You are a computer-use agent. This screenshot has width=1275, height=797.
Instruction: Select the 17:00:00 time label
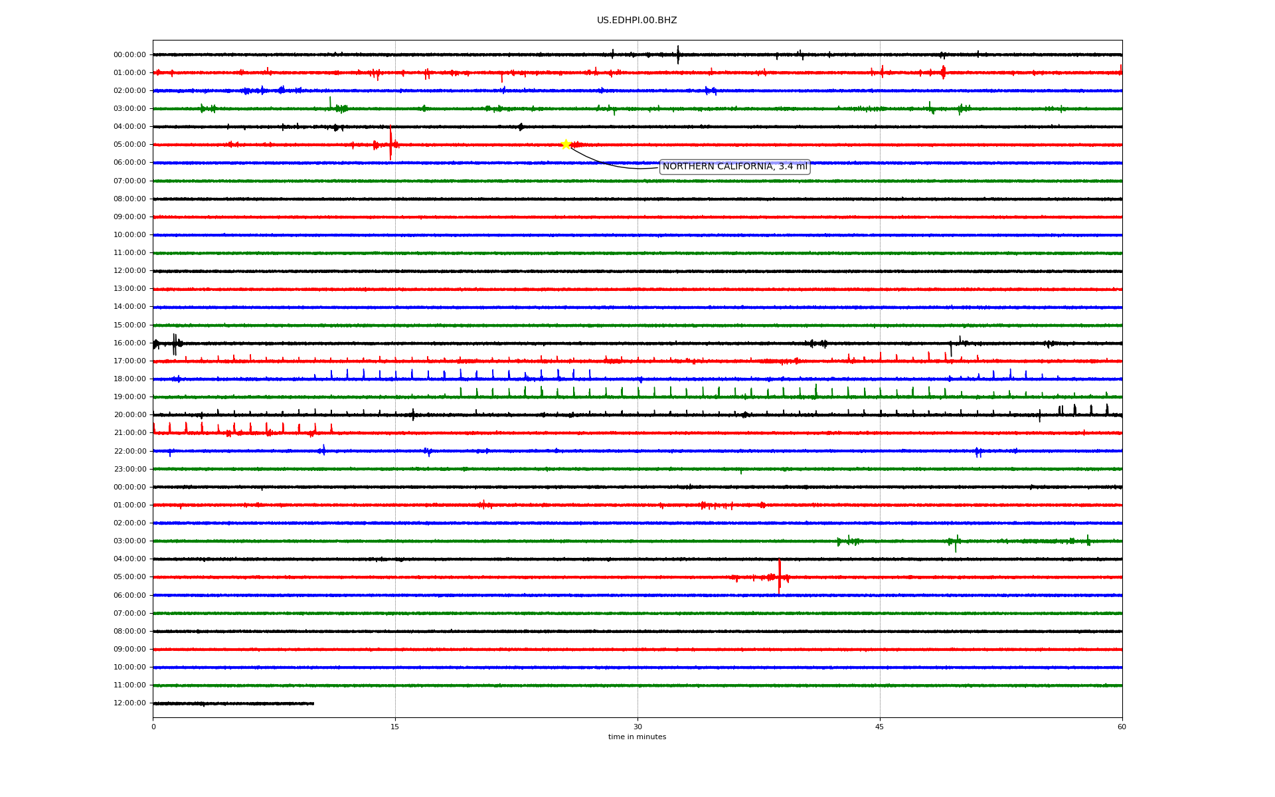[129, 361]
